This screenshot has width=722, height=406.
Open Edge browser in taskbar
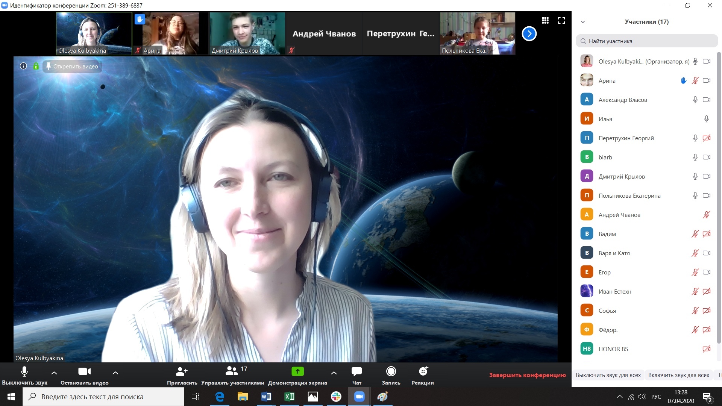coord(220,397)
